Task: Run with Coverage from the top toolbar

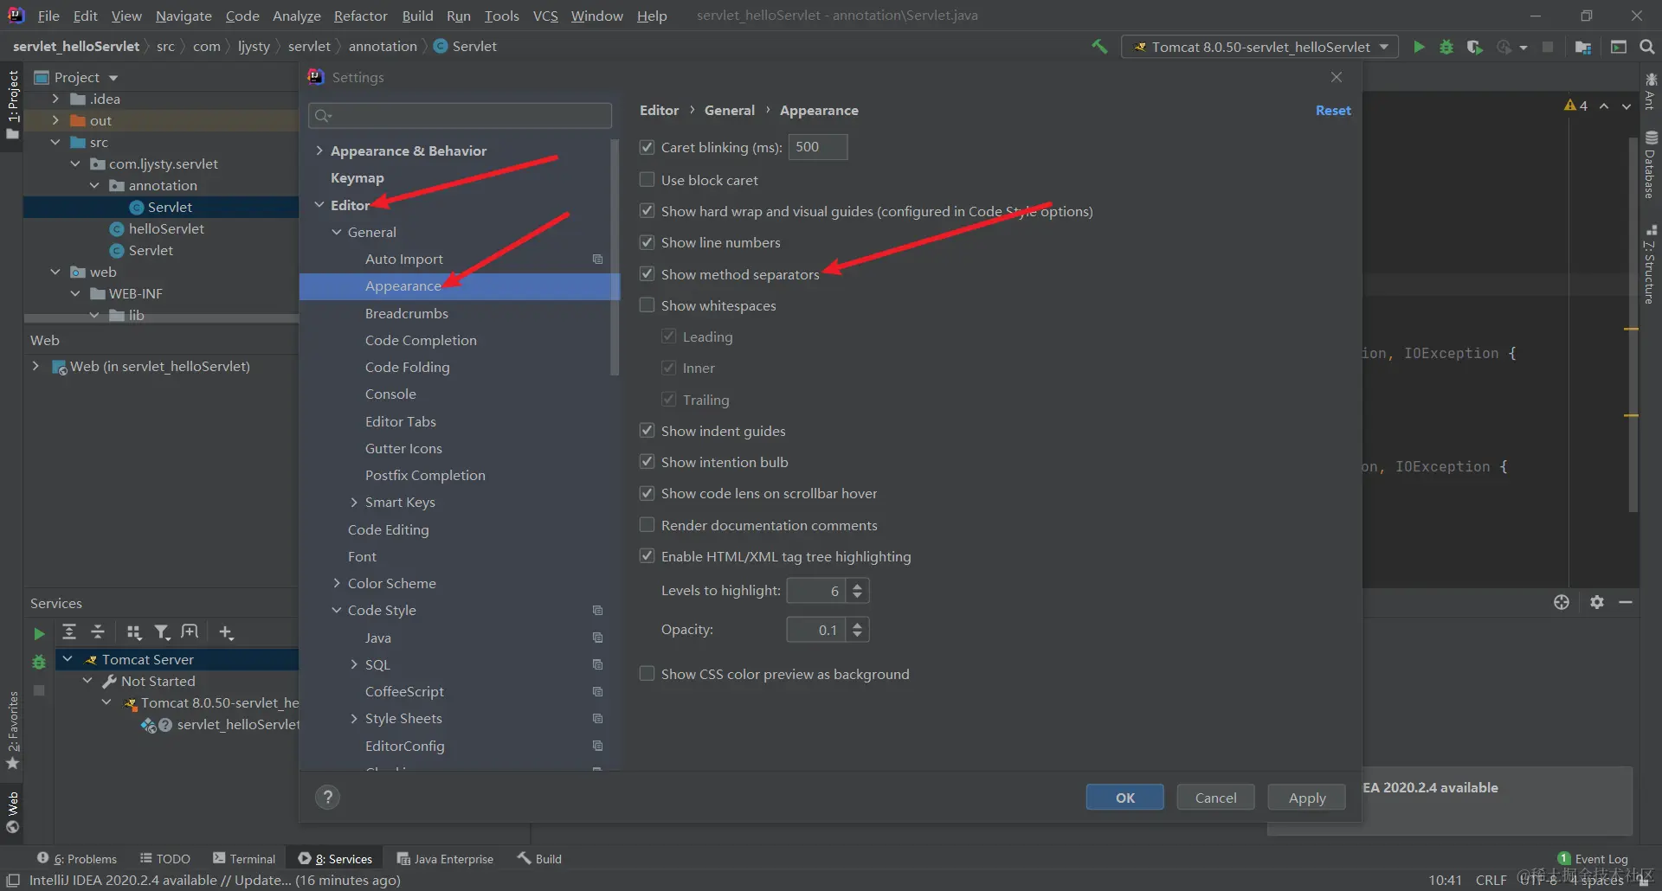Action: tap(1475, 47)
